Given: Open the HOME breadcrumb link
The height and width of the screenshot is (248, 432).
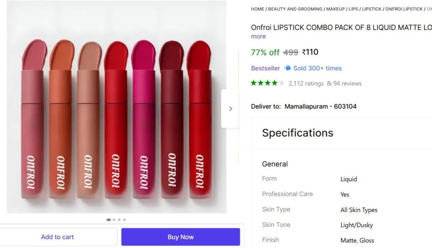Looking at the screenshot, I should [257, 9].
